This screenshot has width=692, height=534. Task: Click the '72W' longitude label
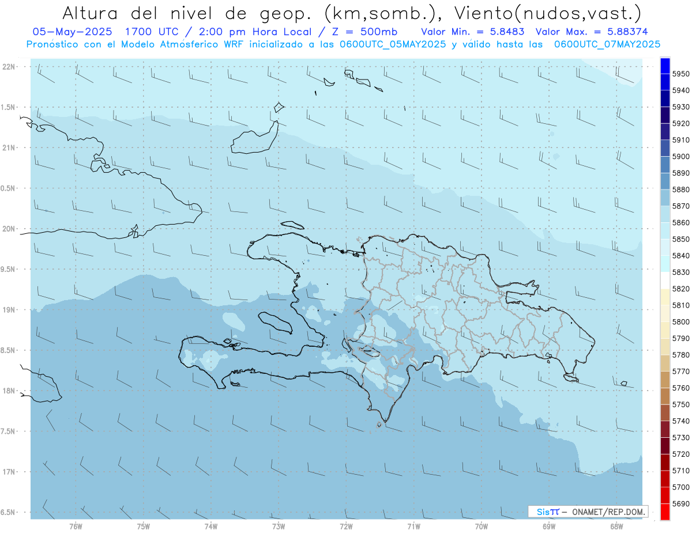(346, 526)
